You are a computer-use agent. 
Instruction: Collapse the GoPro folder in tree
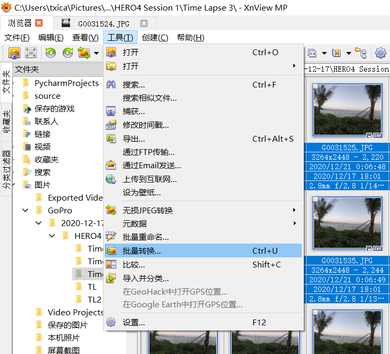pyautogui.click(x=26, y=210)
